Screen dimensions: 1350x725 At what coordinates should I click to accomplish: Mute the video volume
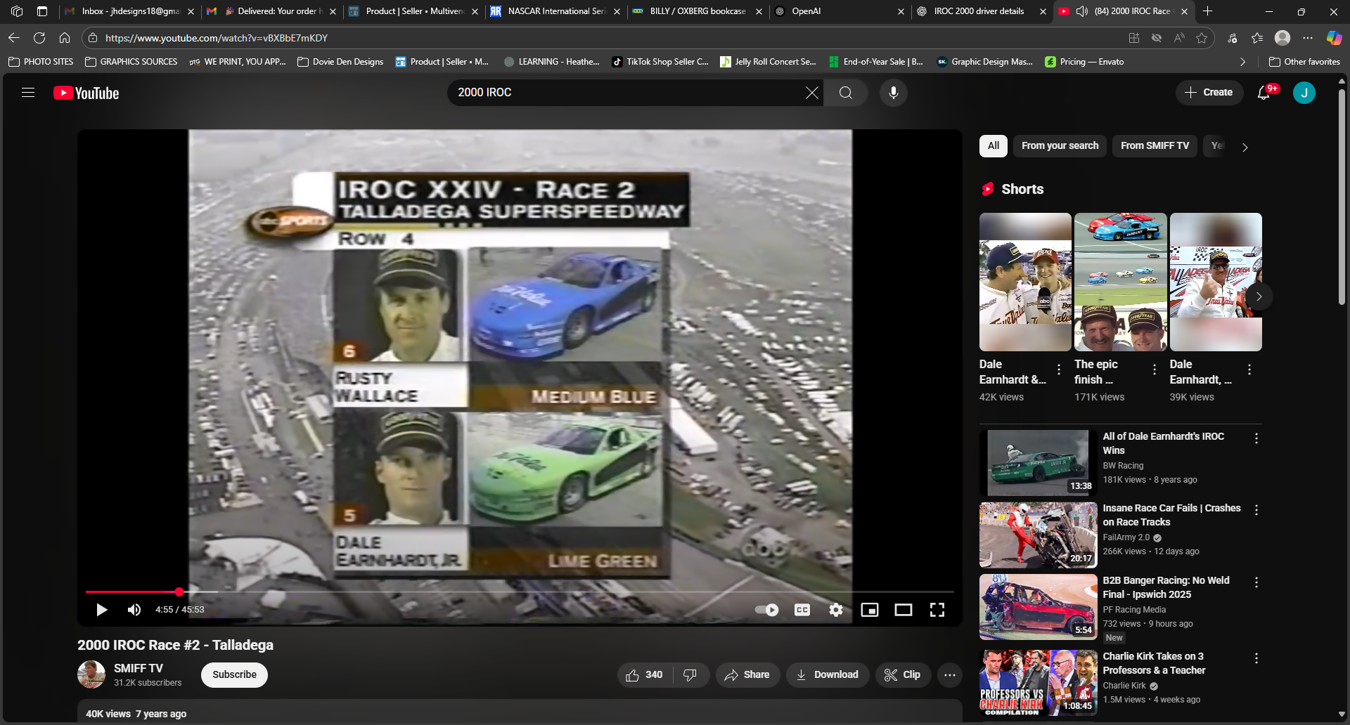134,610
